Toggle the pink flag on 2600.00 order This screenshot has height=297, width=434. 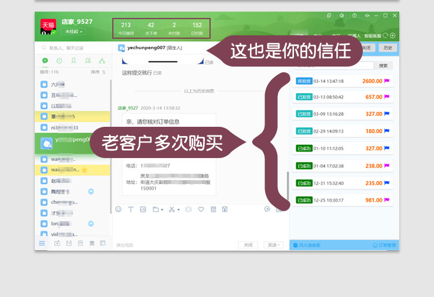point(387,81)
